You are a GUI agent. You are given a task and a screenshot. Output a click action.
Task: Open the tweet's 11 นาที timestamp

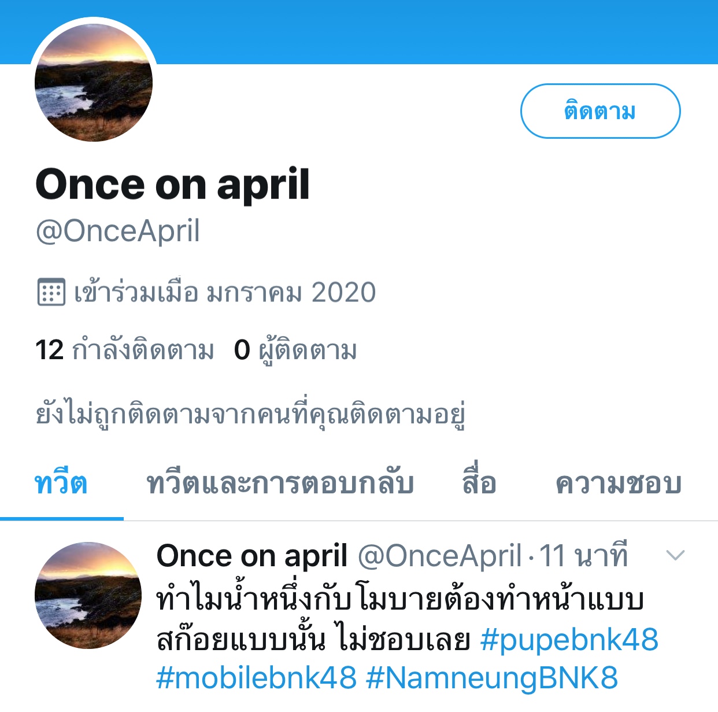tap(583, 556)
